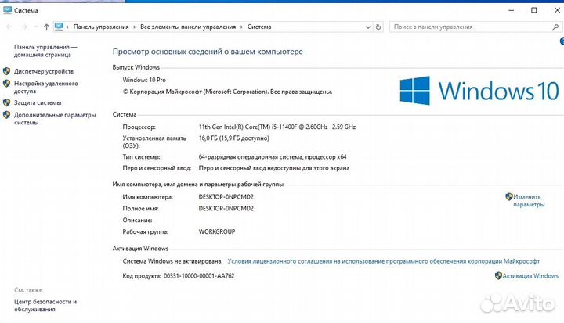Open Настройка удаленного доступа
This screenshot has width=564, height=323.
click(x=45, y=87)
